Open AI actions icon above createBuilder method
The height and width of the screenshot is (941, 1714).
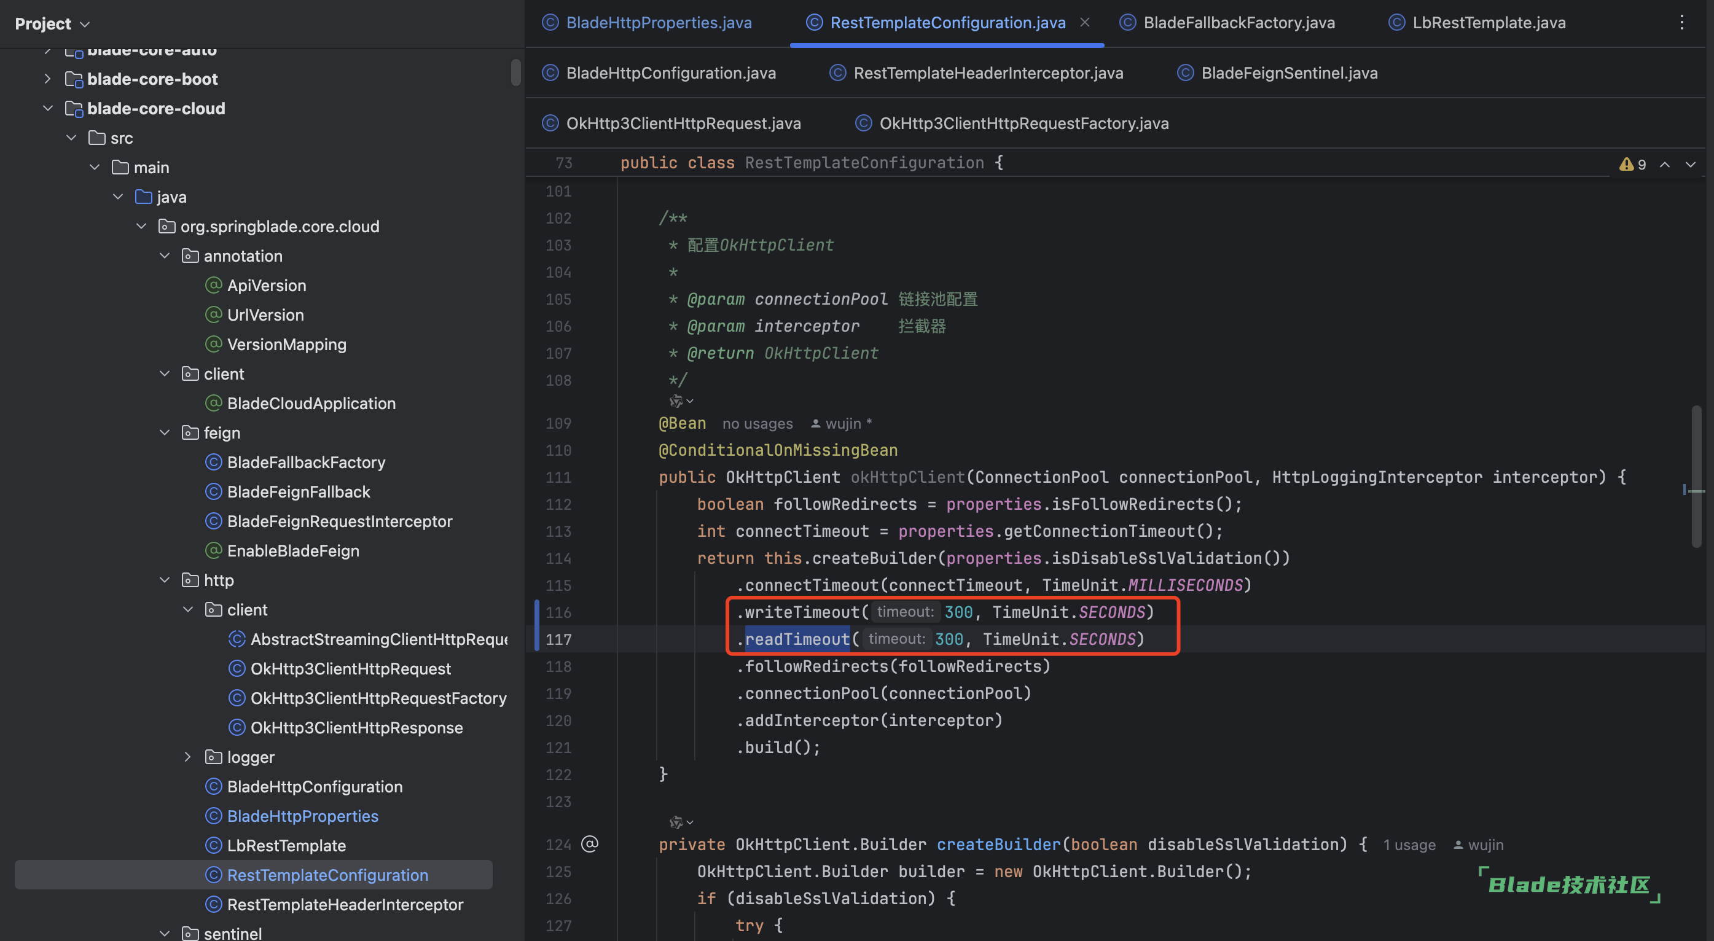(x=681, y=822)
